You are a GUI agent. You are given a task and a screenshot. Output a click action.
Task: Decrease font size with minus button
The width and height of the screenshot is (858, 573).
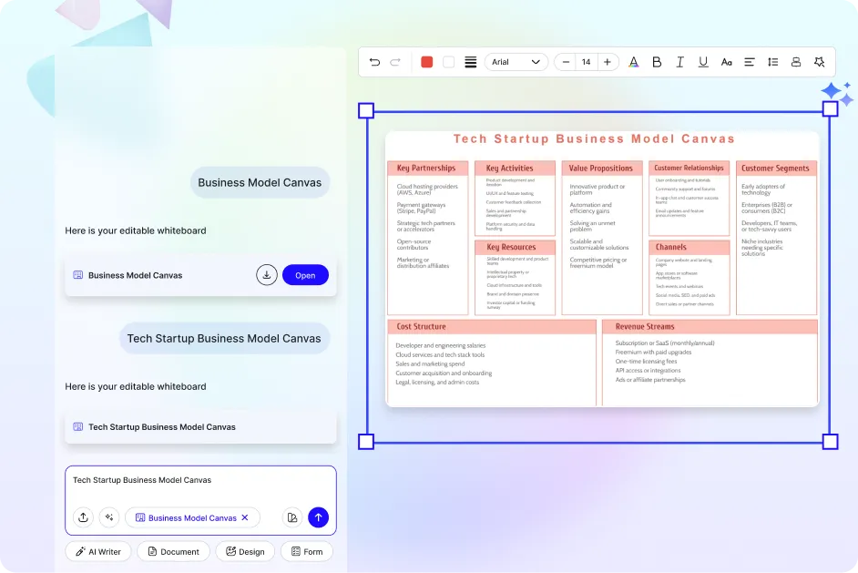(x=566, y=62)
